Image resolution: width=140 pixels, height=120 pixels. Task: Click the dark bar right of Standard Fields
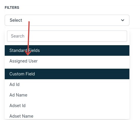[84, 50]
